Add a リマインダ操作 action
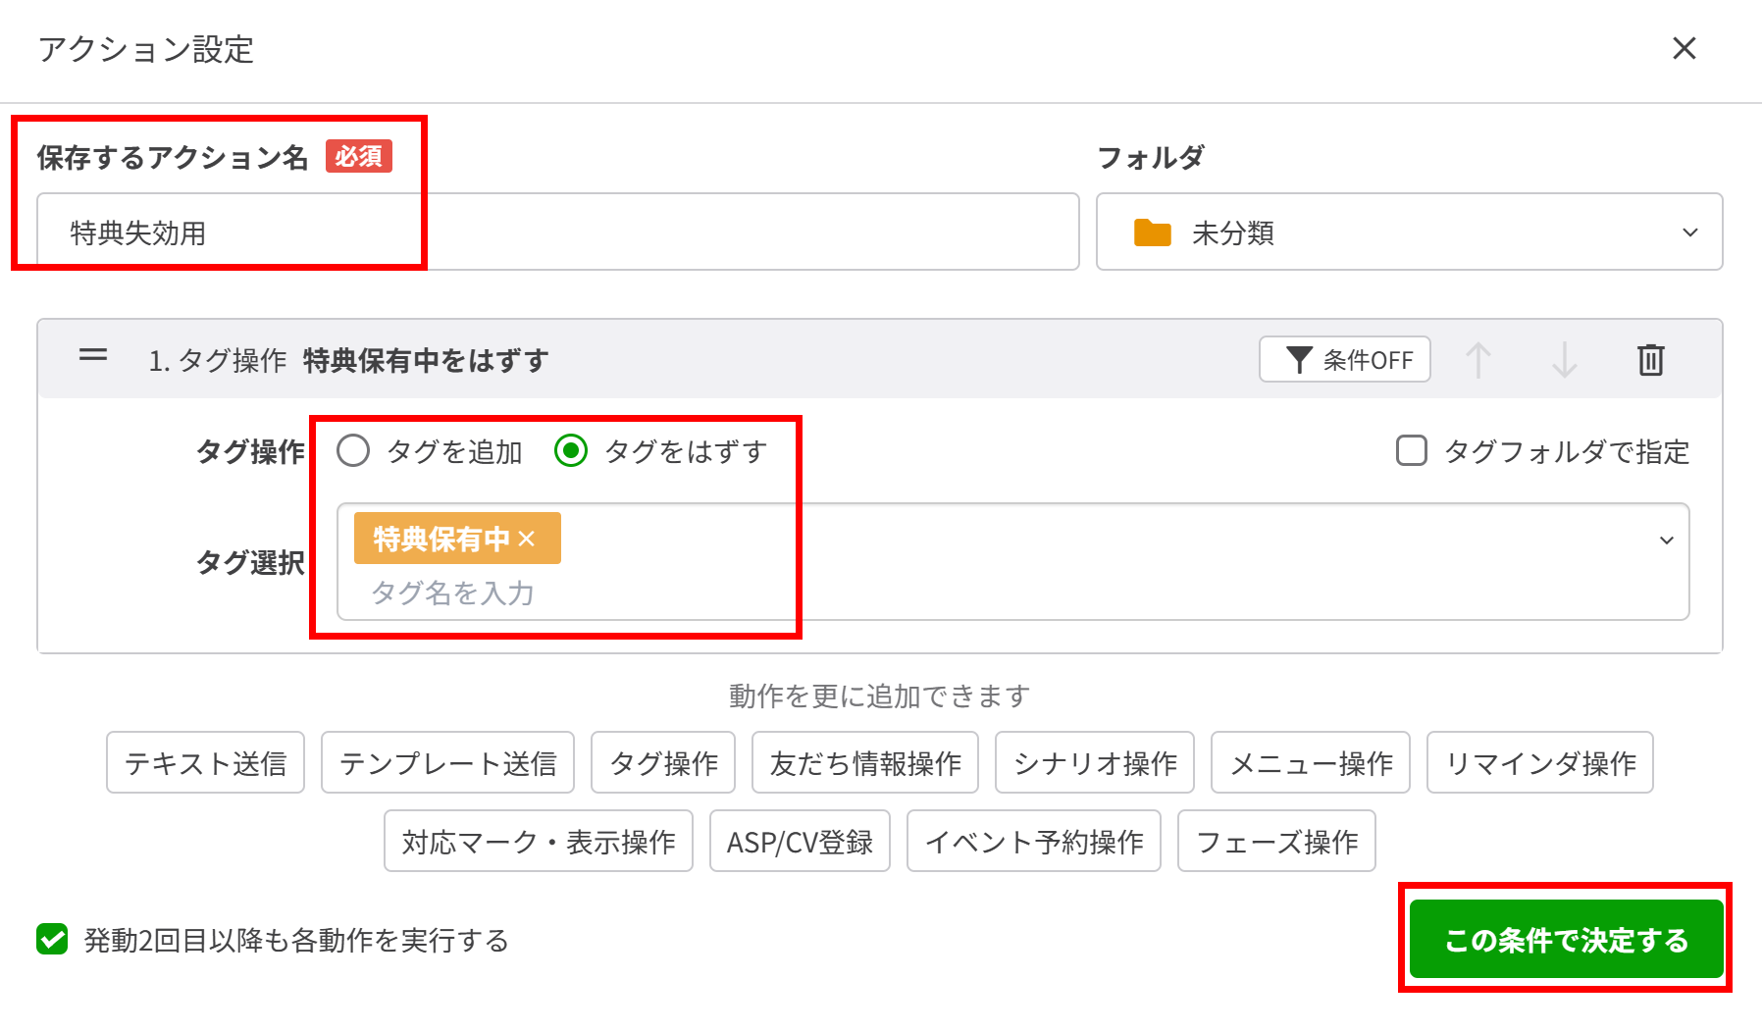 pos(1539,762)
